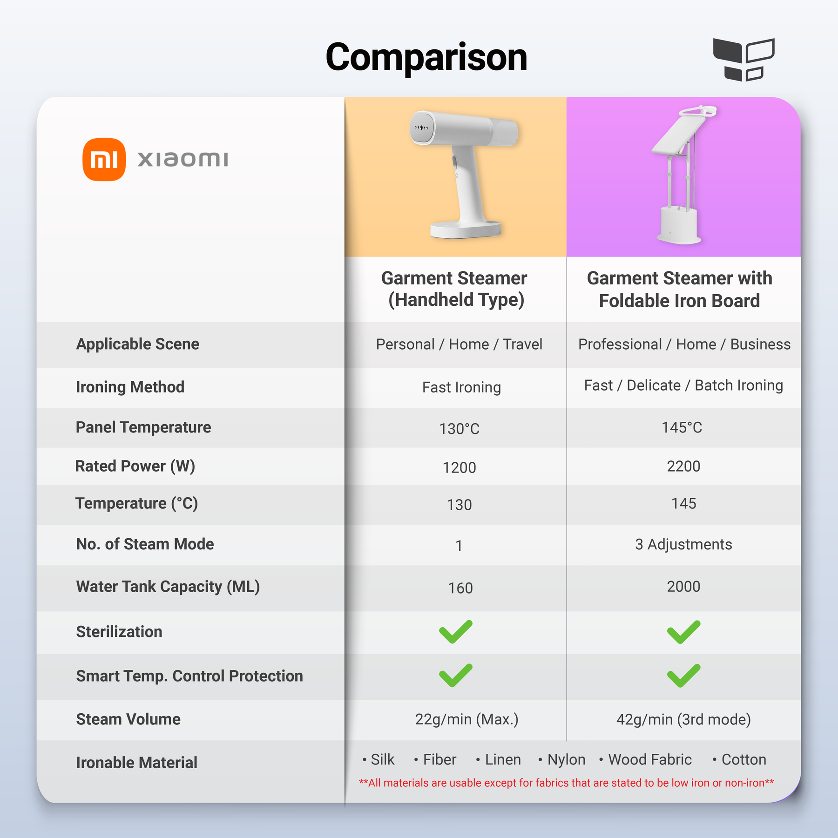The height and width of the screenshot is (838, 838).
Task: Click the iron board Sterilization green checkmark
Action: [683, 632]
